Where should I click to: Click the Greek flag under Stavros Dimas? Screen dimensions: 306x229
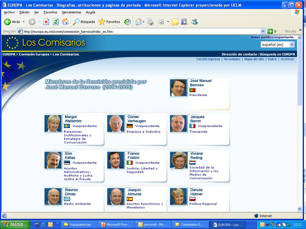point(67,199)
